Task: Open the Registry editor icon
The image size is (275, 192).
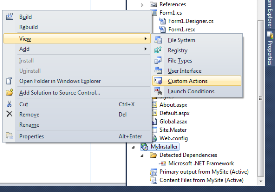Action: click(158, 50)
